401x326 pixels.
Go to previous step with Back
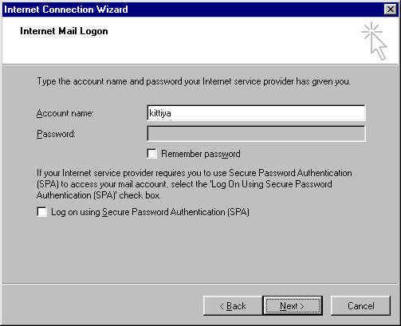click(233, 306)
